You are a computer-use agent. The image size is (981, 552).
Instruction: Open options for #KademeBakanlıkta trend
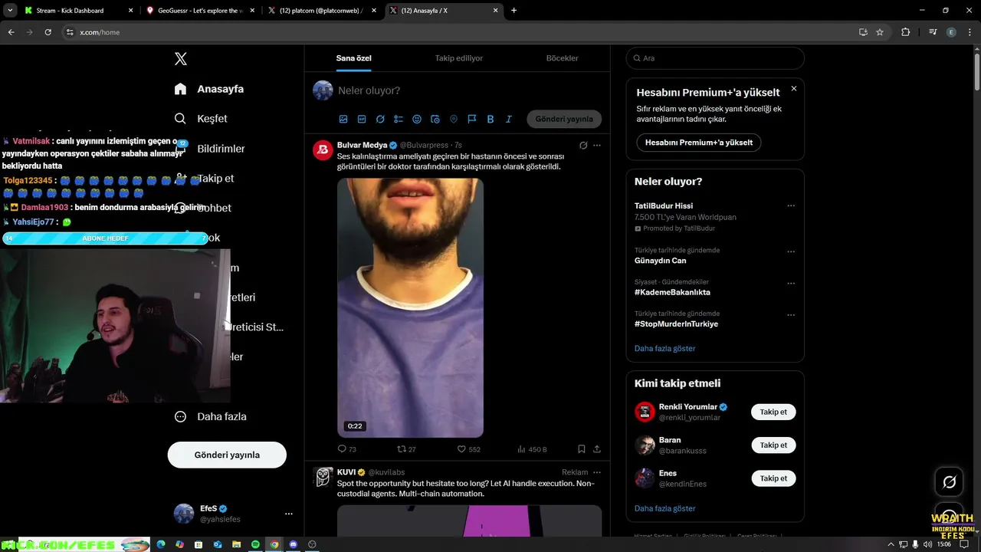pos(791,283)
